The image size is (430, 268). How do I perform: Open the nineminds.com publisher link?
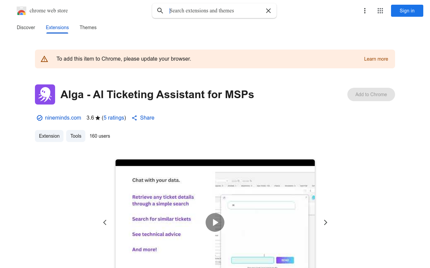click(63, 118)
